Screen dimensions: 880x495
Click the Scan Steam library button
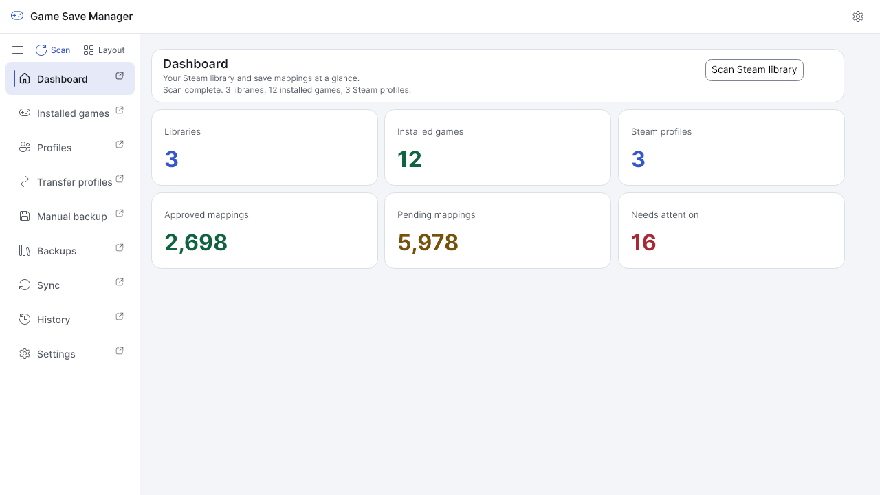point(754,70)
